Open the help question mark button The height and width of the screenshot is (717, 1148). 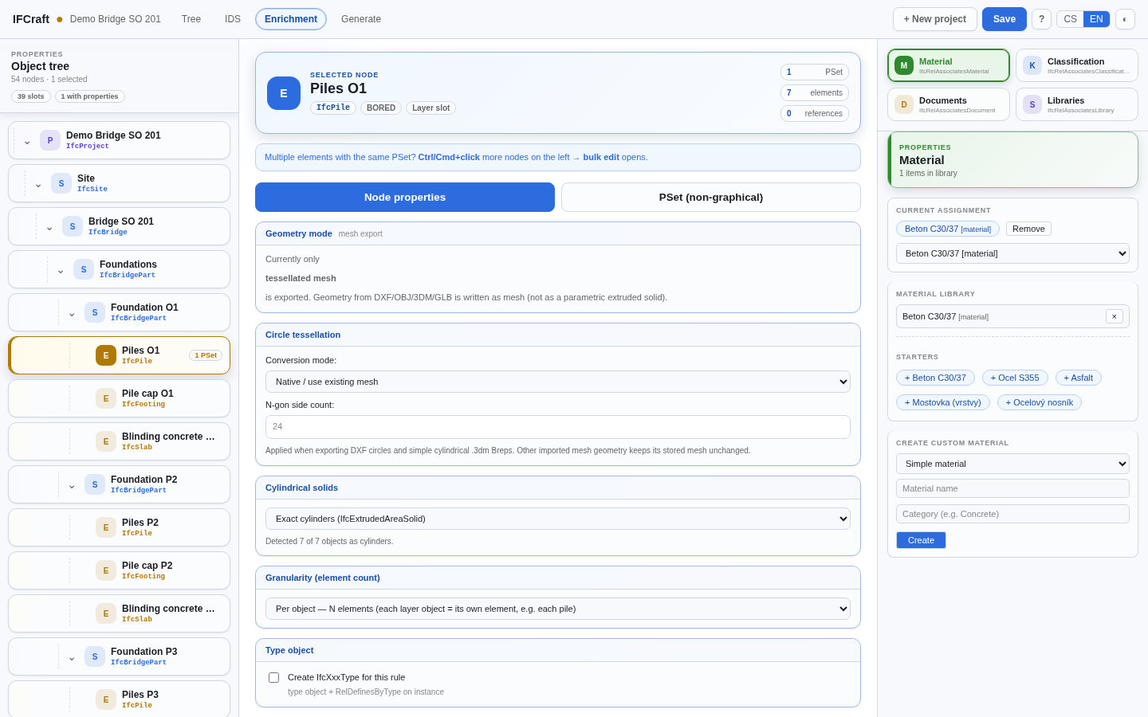click(x=1041, y=19)
